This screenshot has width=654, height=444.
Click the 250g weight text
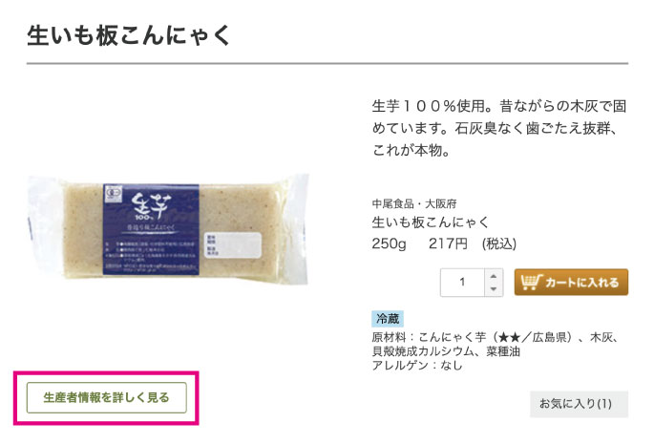tap(389, 243)
